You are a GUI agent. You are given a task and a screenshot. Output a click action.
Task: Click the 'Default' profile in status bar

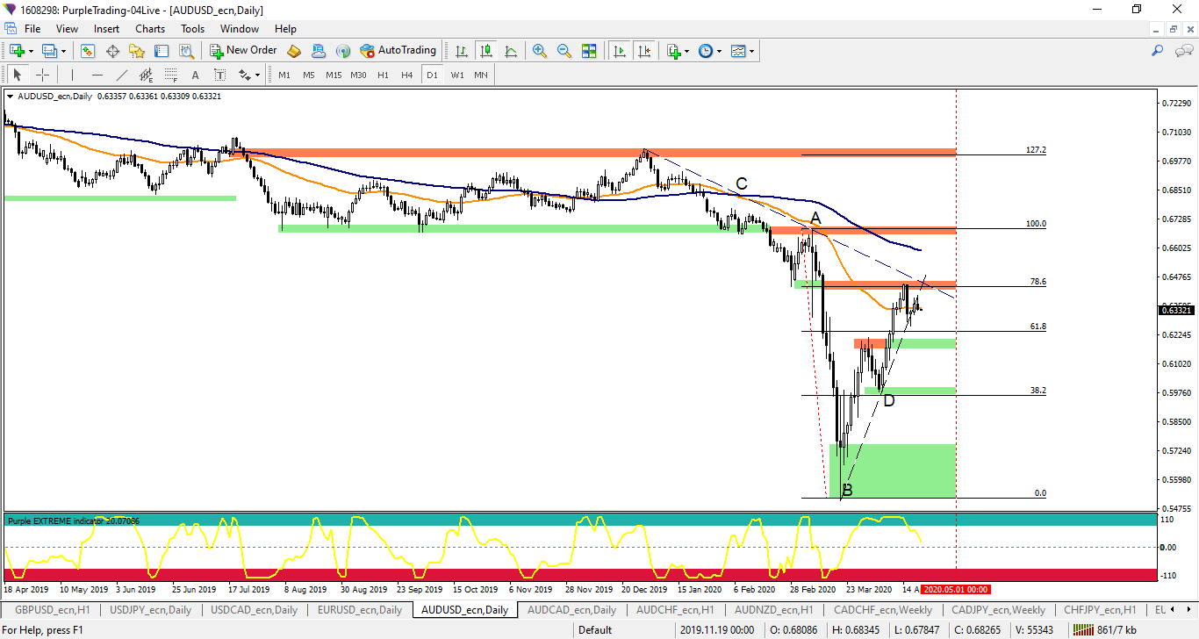click(x=595, y=630)
